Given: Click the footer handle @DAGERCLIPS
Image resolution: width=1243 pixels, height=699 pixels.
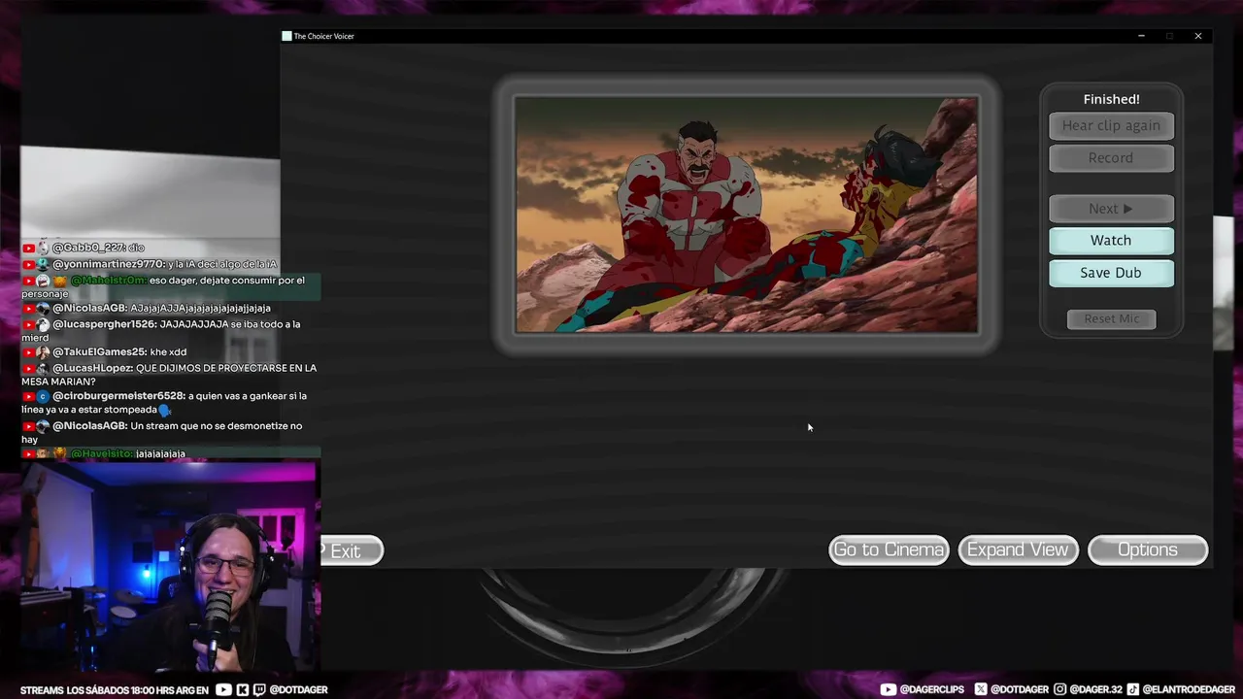Looking at the screenshot, I should 932,690.
